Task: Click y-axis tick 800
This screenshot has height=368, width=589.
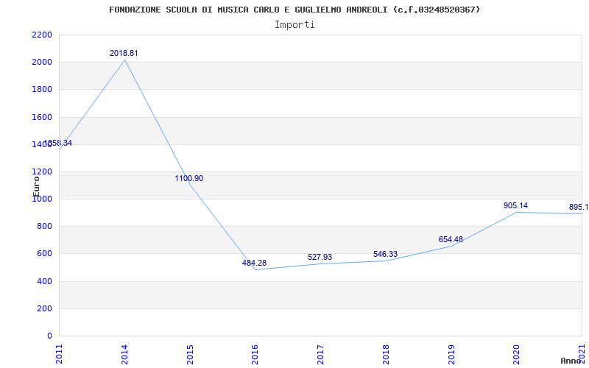Action: tap(44, 227)
